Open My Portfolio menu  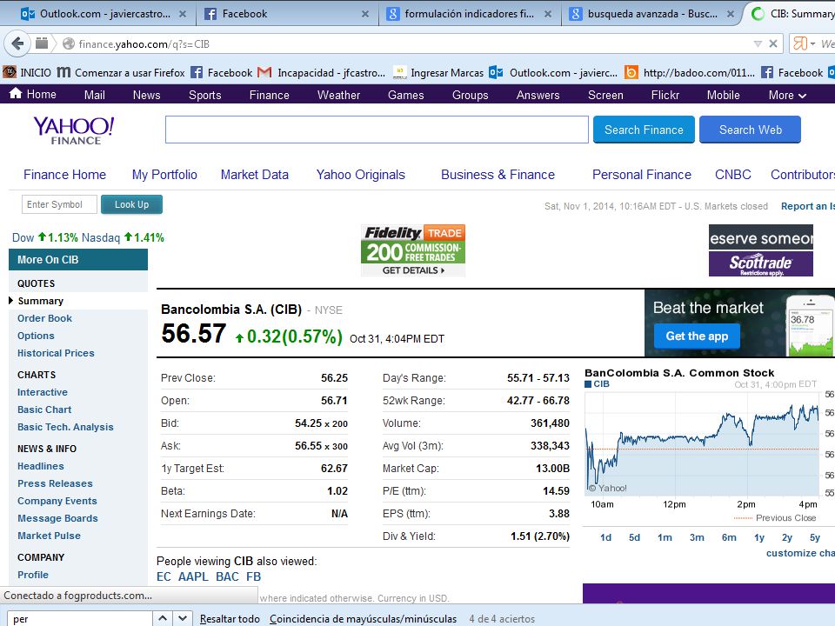pos(164,175)
